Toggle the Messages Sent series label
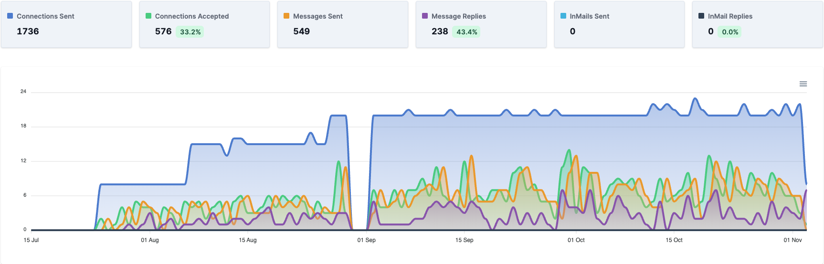Screen dimensions: 824x264 317,16
